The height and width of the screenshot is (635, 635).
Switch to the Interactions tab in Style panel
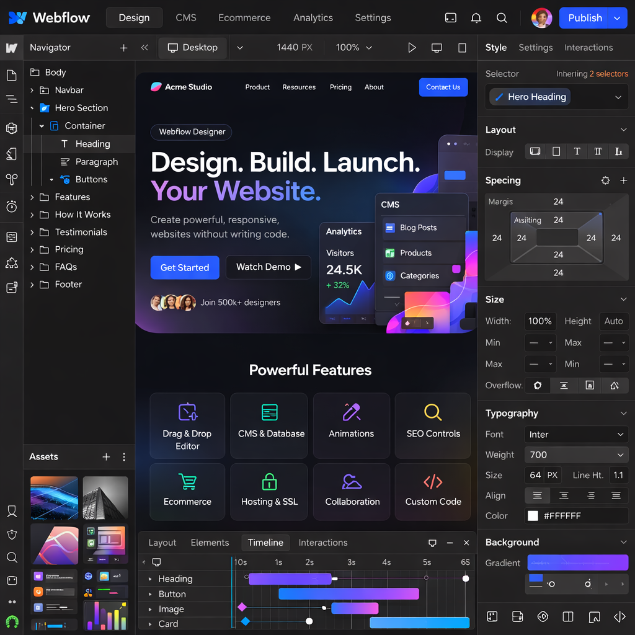[588, 48]
